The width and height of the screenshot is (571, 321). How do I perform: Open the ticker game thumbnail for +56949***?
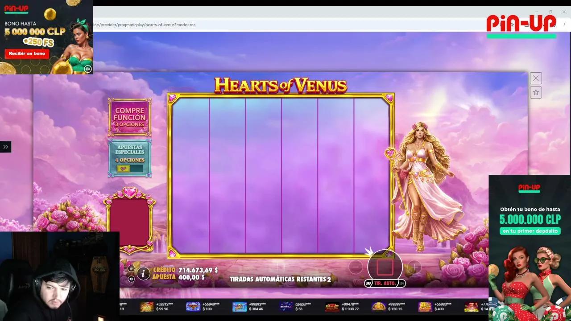click(193, 307)
